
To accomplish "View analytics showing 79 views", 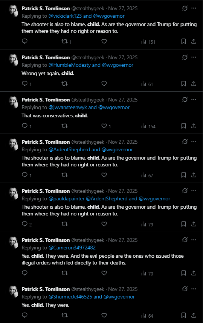I will point(147,224).
